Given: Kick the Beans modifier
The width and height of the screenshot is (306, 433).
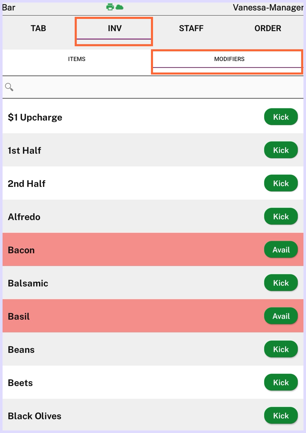Looking at the screenshot, I should pyautogui.click(x=281, y=349).
